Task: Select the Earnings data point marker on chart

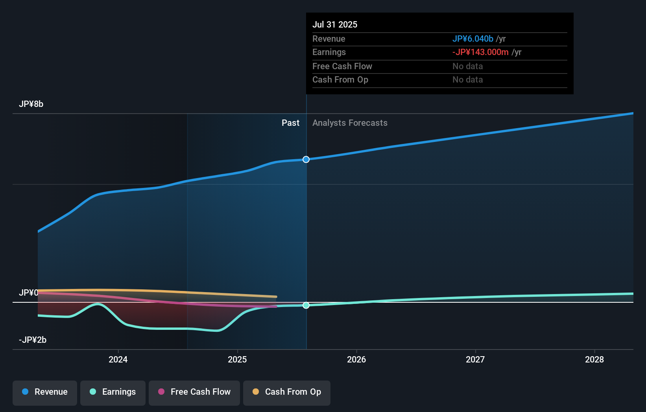Action: point(306,305)
